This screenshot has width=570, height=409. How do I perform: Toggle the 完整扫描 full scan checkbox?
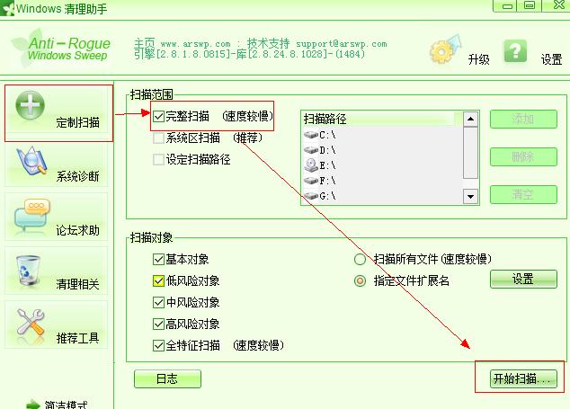[x=158, y=116]
